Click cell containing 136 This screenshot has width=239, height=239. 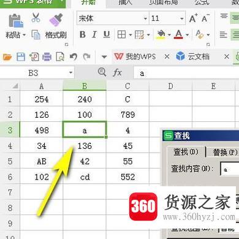(85, 146)
